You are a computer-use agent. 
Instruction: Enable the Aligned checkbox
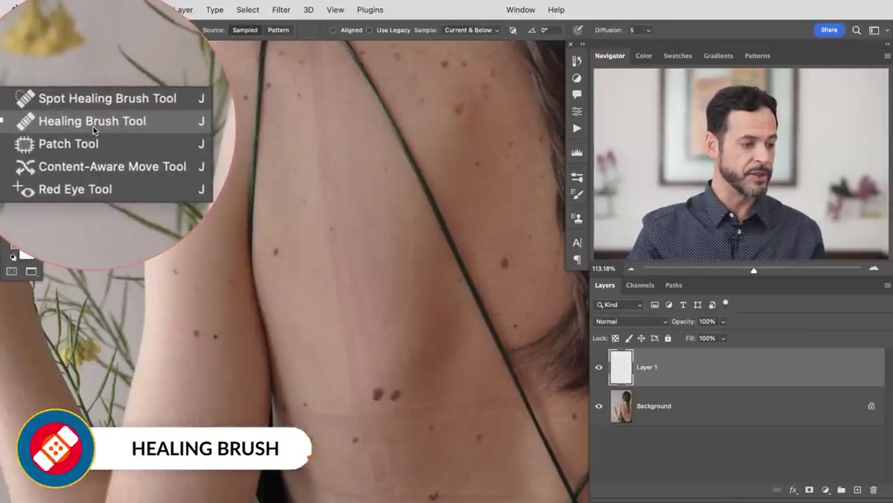click(x=333, y=31)
